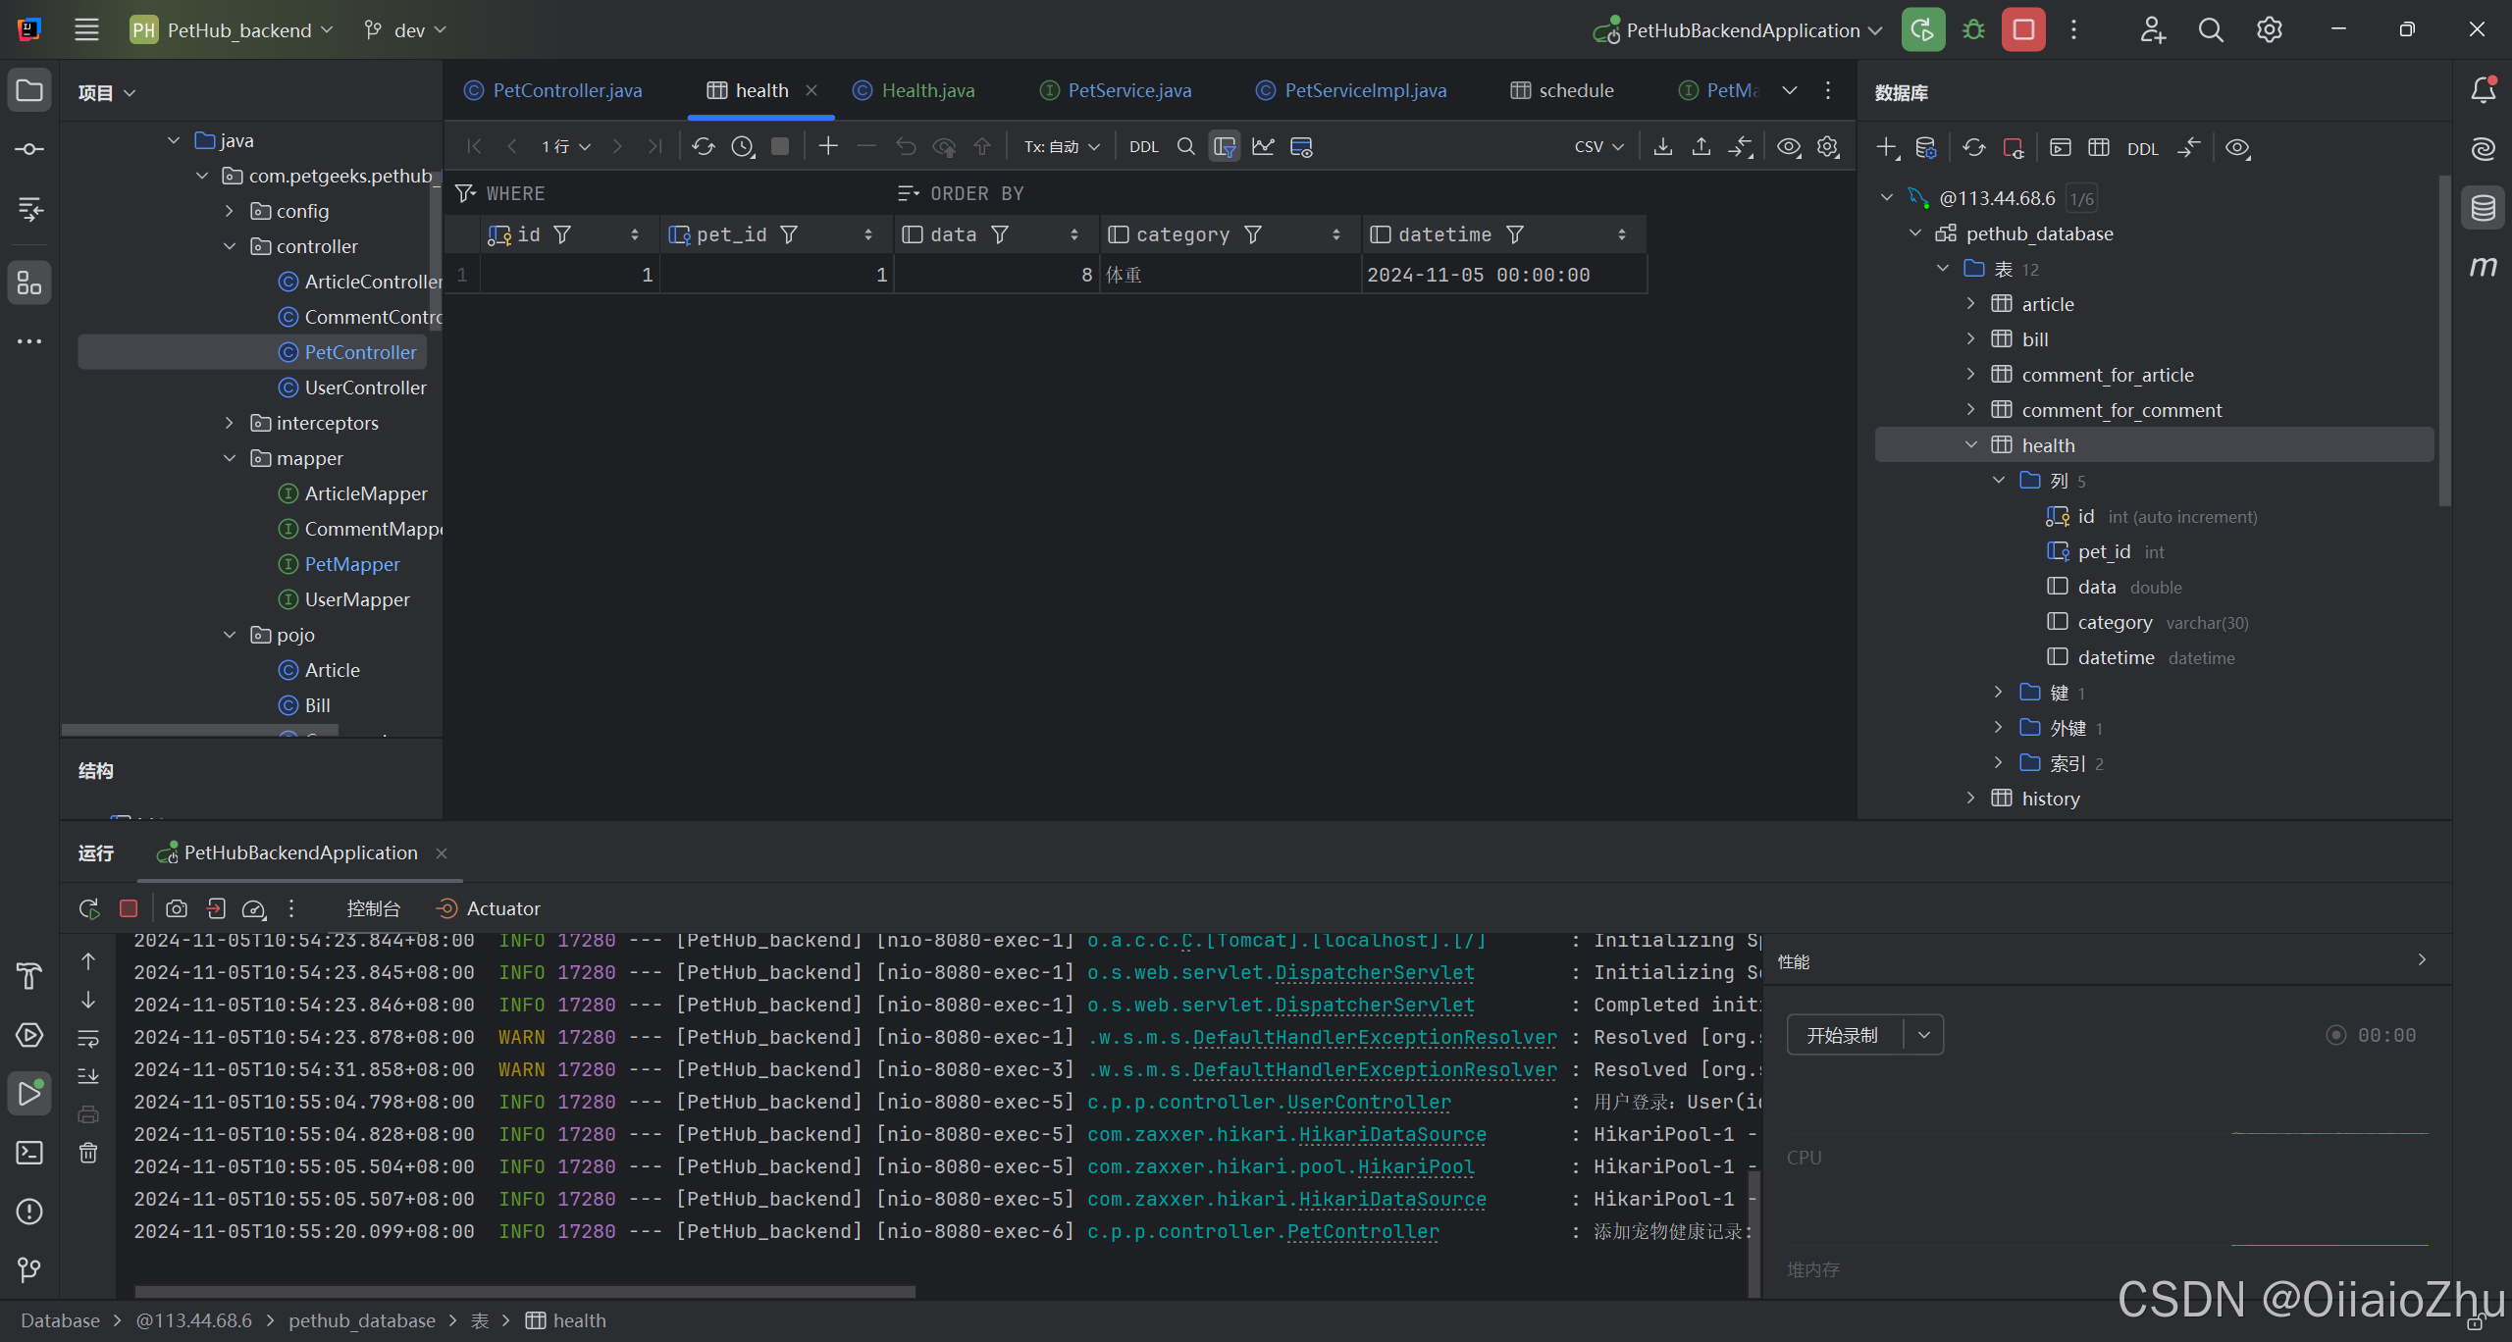Toggle soft-wrap in the console sidebar

coord(88,1038)
